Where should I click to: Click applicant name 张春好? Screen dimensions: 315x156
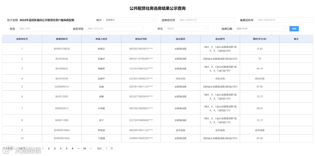(x=101, y=59)
